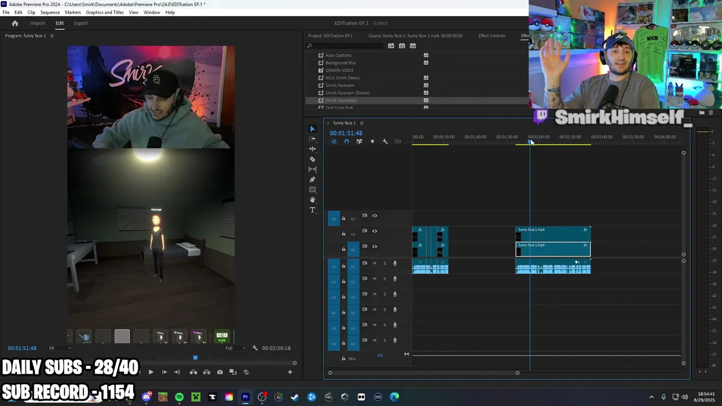Toggle V3 track output eye
The image size is (722, 406).
point(375,215)
